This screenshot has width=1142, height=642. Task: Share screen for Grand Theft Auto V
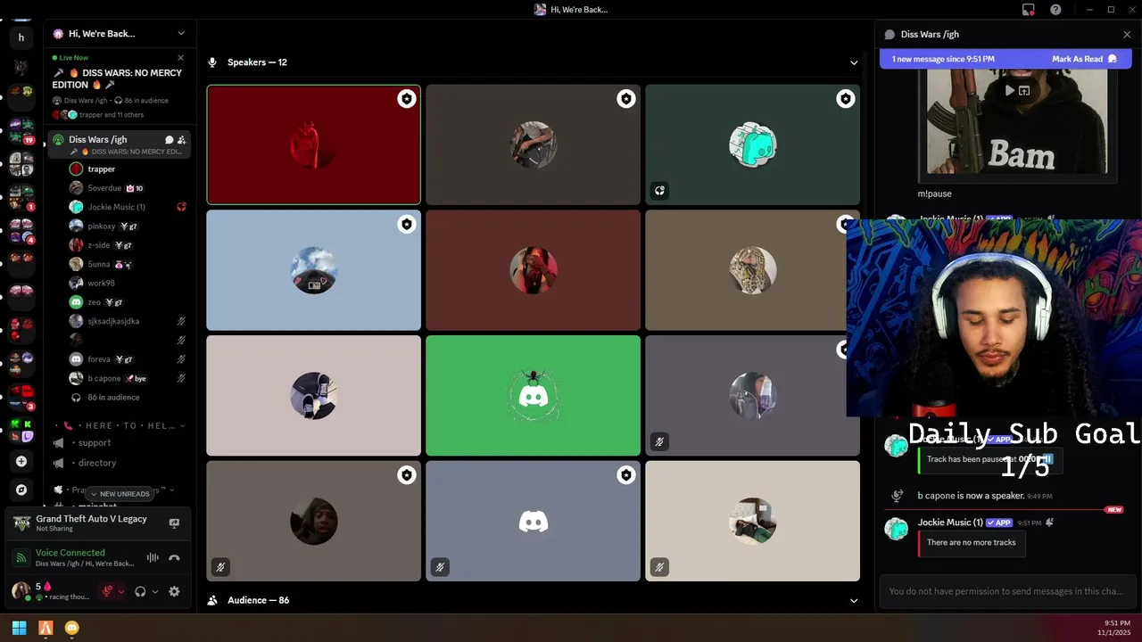pyautogui.click(x=174, y=523)
